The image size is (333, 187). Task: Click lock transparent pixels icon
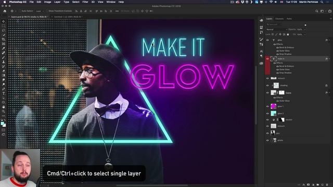click(273, 34)
